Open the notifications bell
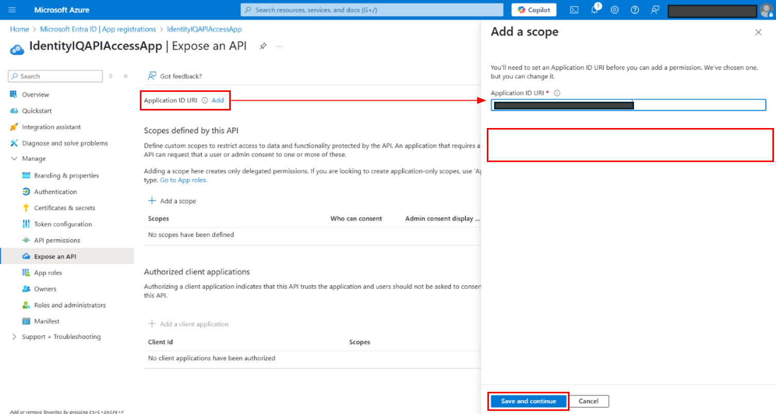This screenshot has width=776, height=414. pyautogui.click(x=594, y=10)
